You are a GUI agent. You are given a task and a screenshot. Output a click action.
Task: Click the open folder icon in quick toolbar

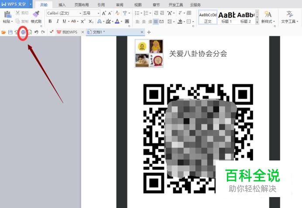[x=3, y=32]
